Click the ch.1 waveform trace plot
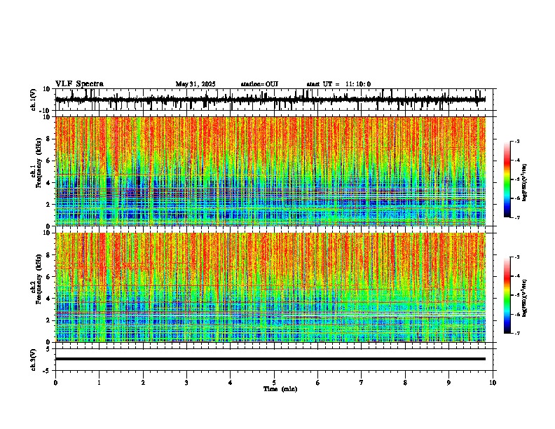 (x=270, y=100)
